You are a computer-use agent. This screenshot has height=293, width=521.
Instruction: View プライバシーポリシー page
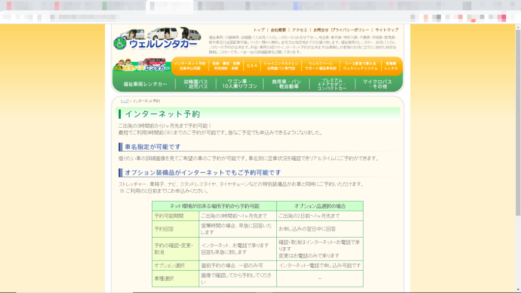click(351, 30)
